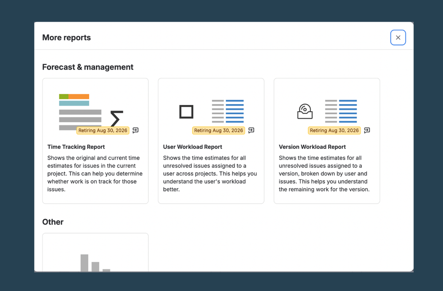Viewport: 443px width, 291px height.
Task: Click the Version Workload Report description text
Action: click(324, 174)
